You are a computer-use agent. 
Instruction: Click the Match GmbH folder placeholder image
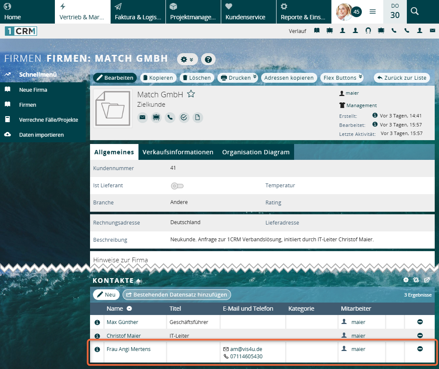pyautogui.click(x=113, y=108)
